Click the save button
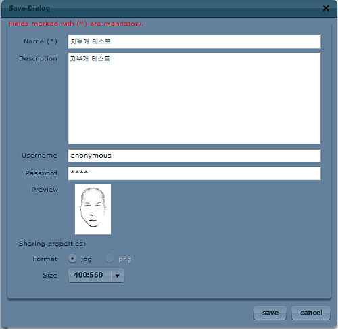Screen dimensions: 338x329 pos(270,313)
